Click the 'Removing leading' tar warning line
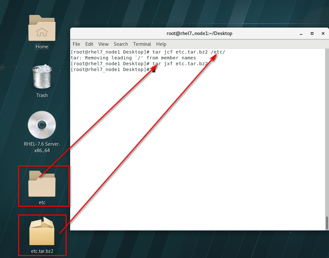The height and width of the screenshot is (258, 329). (133, 58)
